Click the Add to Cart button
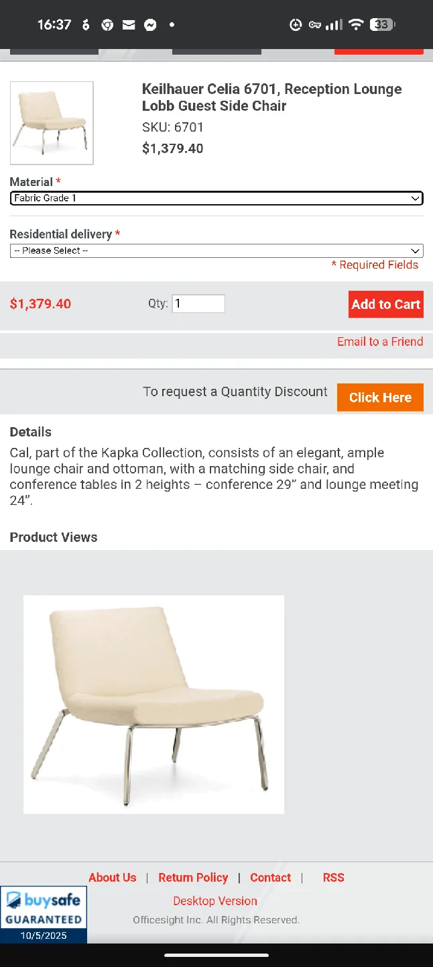Viewport: 433px width, 967px height. click(x=385, y=304)
